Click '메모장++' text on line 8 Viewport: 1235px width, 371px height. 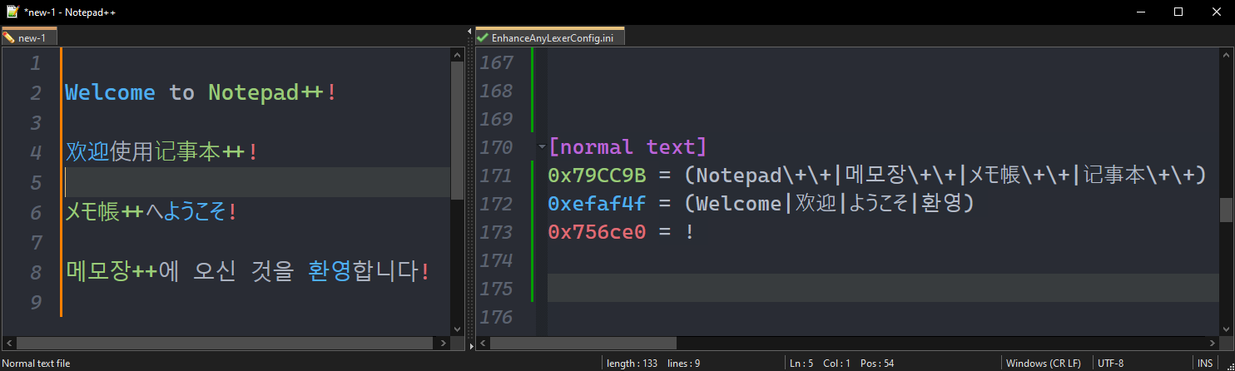coord(111,272)
